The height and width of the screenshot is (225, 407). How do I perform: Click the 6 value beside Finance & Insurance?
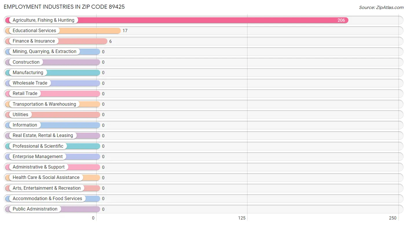tap(110, 41)
